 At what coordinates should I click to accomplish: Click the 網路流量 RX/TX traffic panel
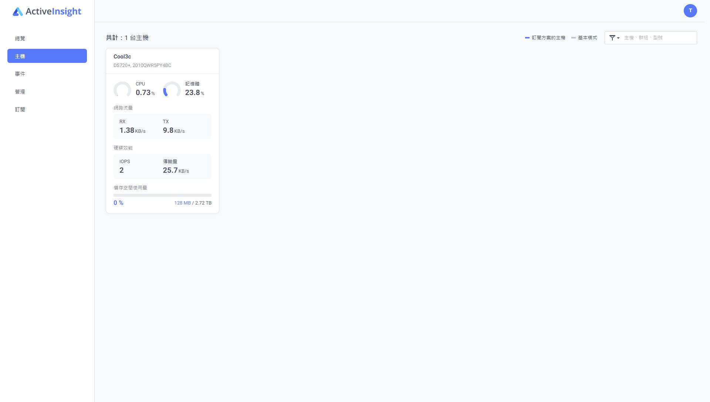pos(162,126)
